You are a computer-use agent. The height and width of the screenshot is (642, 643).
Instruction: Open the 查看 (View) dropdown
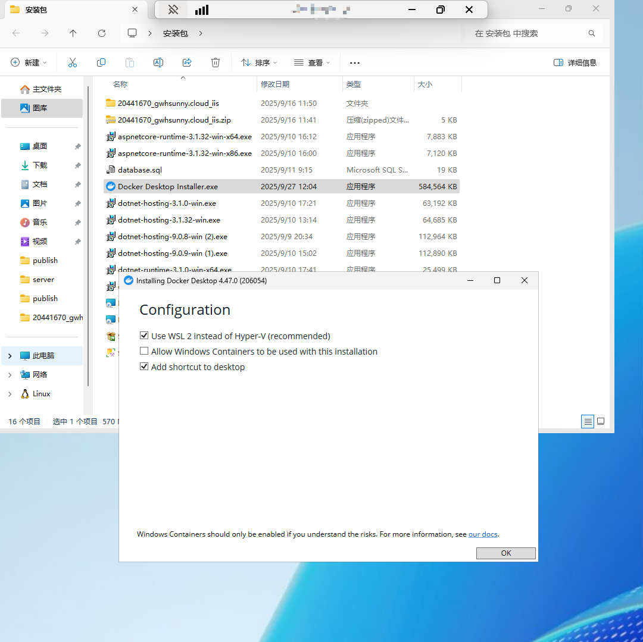click(312, 62)
